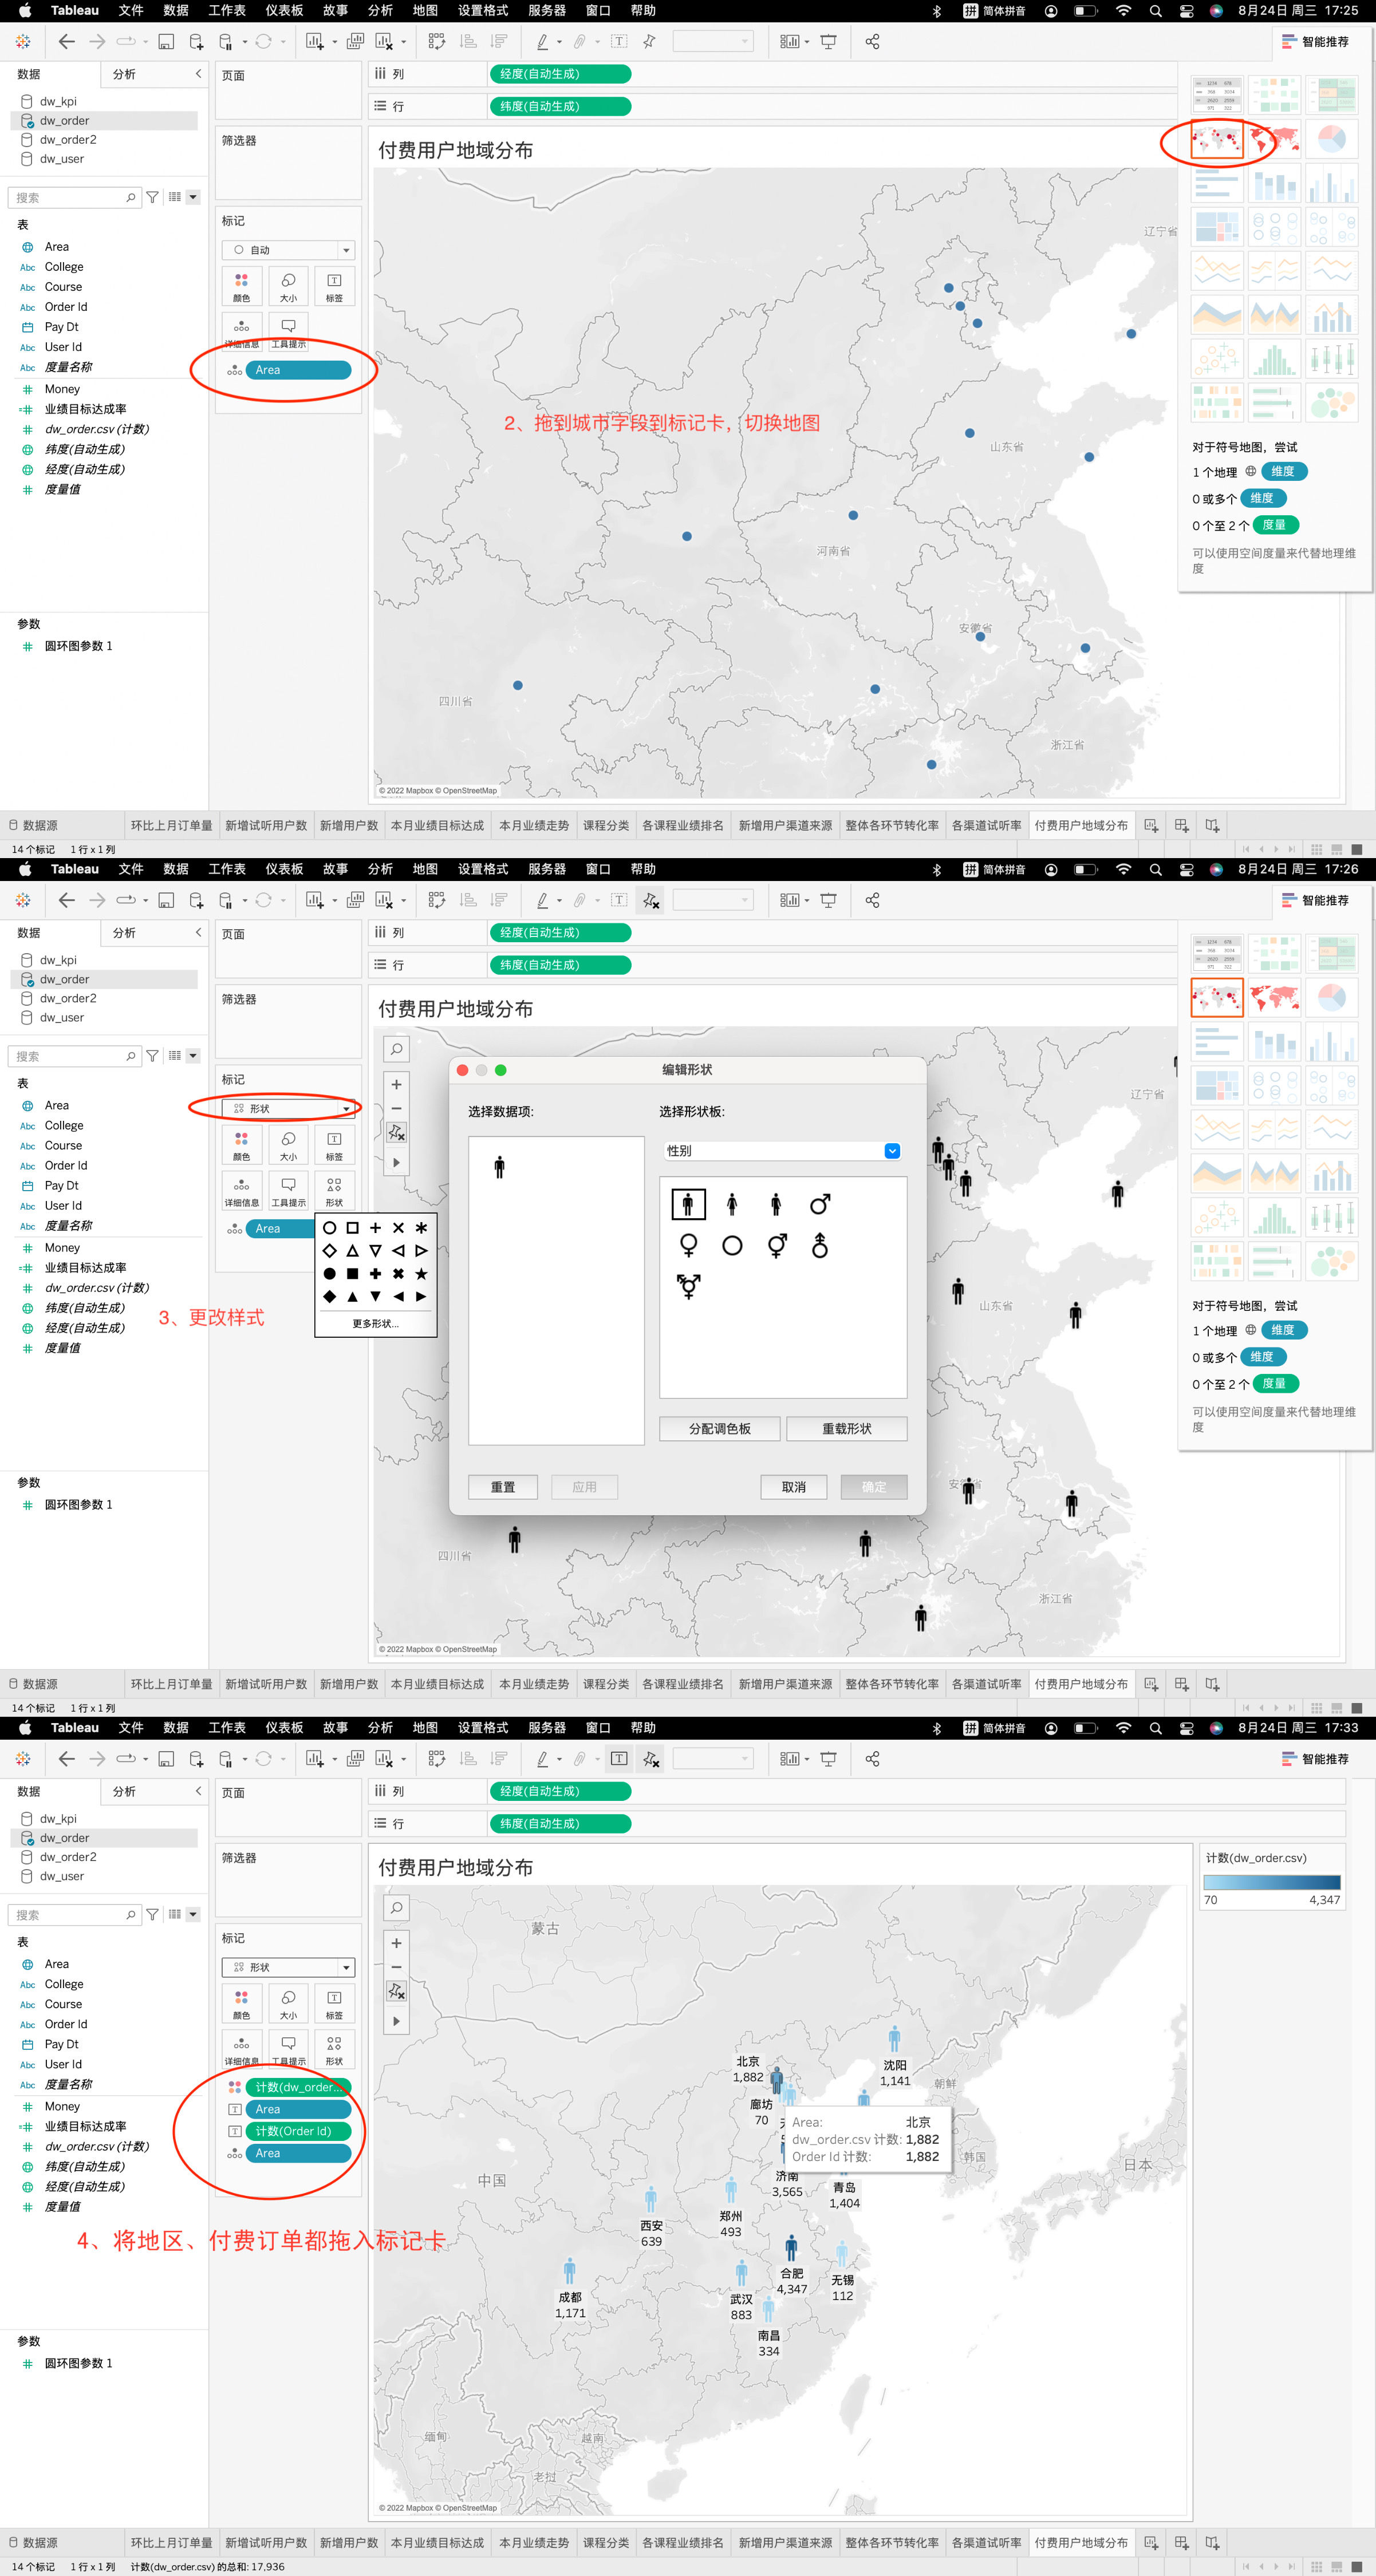Image resolution: width=1376 pixels, height=2576 pixels.
Task: Pick the male symbol shape in Edit Shape dialog
Action: [x=820, y=1204]
